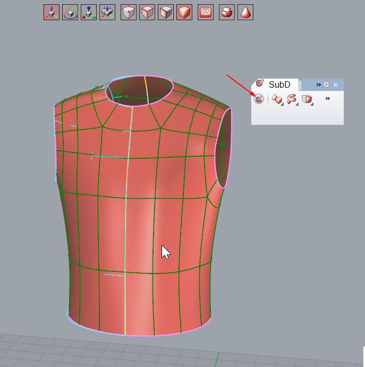Click the red cone icon
The width and height of the screenshot is (365, 367).
(x=245, y=12)
